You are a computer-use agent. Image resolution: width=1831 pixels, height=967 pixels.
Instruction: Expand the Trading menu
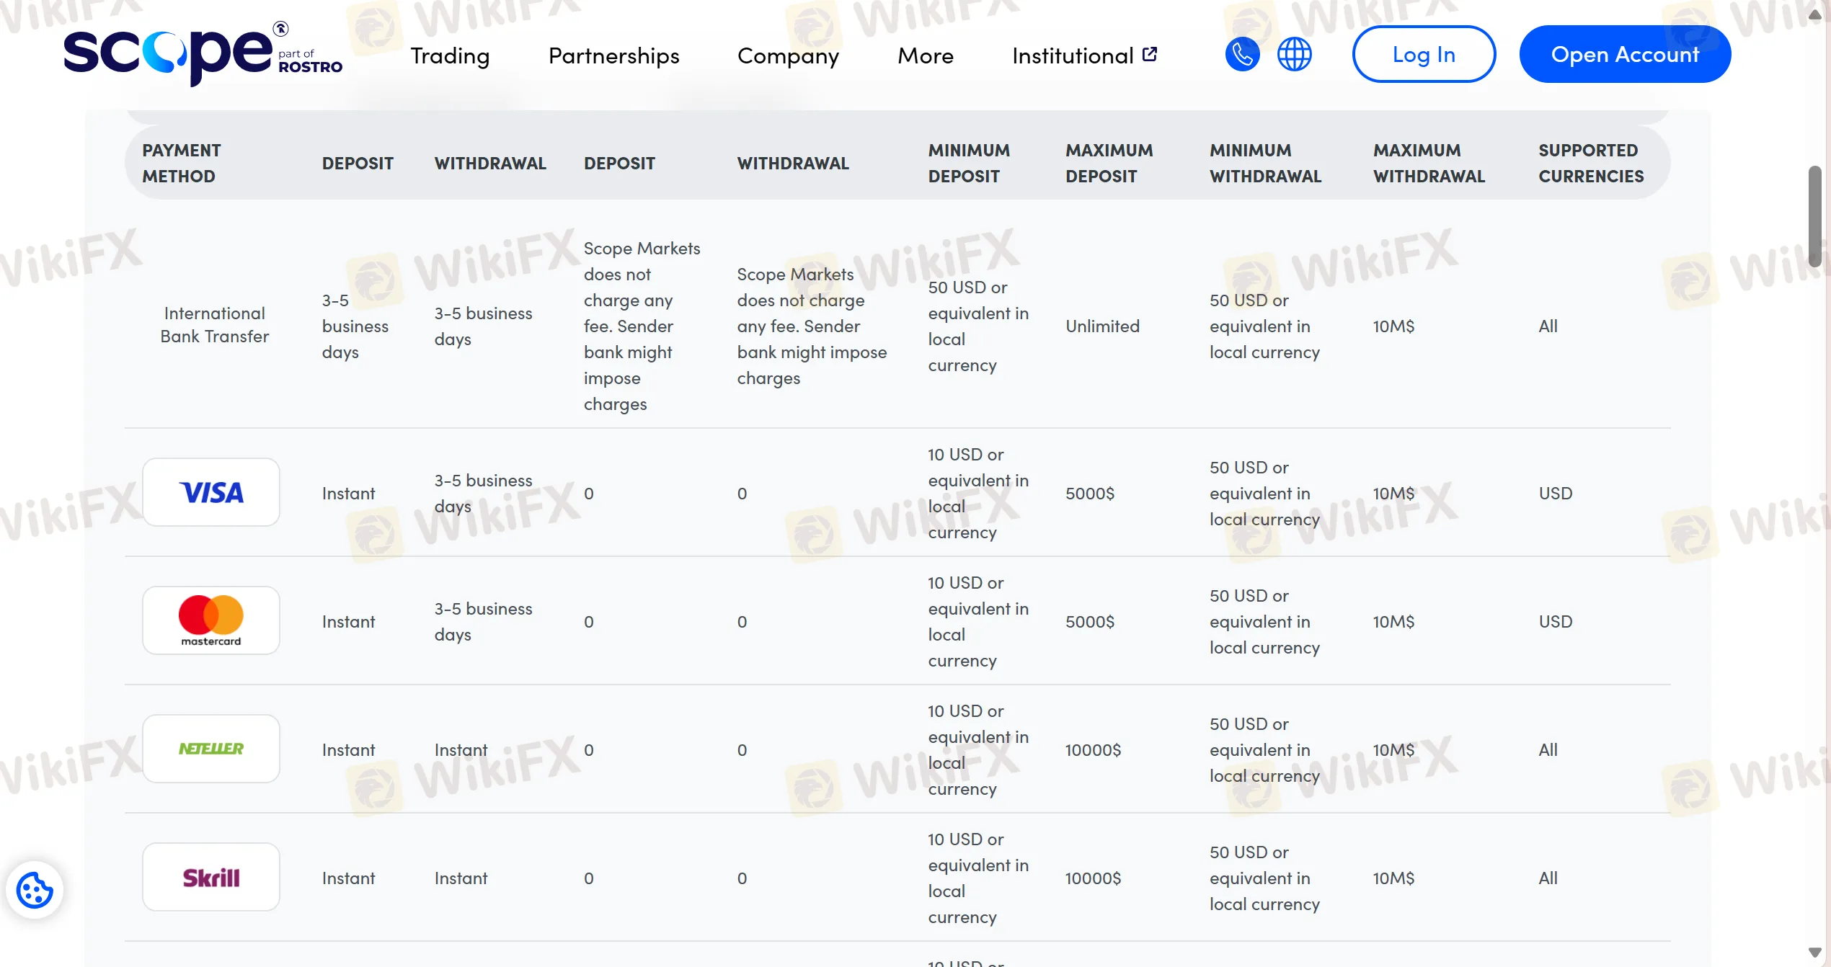pyautogui.click(x=450, y=55)
